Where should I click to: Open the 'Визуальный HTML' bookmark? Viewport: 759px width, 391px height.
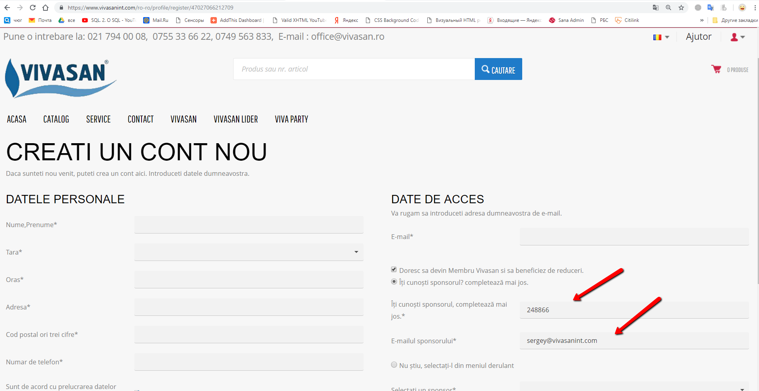[453, 20]
